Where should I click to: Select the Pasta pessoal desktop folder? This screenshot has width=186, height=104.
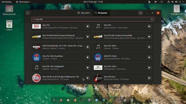pos(9,10)
